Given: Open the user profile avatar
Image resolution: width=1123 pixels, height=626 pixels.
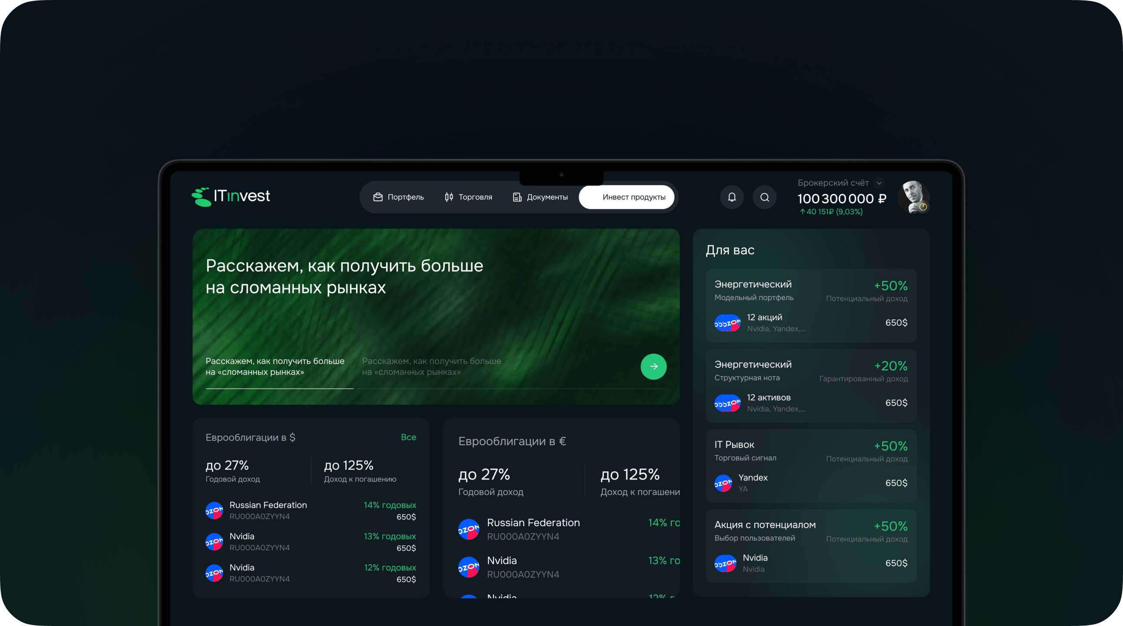Looking at the screenshot, I should pyautogui.click(x=913, y=197).
